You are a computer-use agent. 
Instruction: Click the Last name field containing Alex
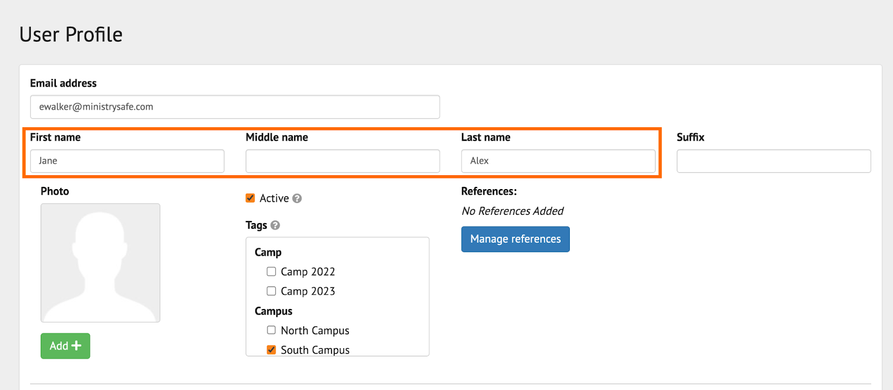pos(558,161)
